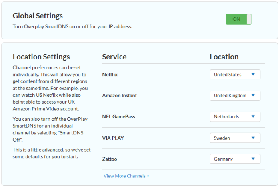
Task: Select the VIA PLAY service label
Action: point(113,138)
